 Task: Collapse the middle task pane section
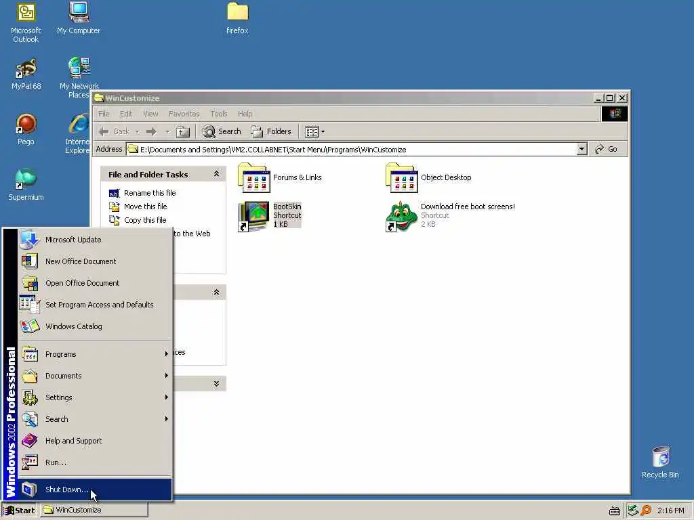216,292
